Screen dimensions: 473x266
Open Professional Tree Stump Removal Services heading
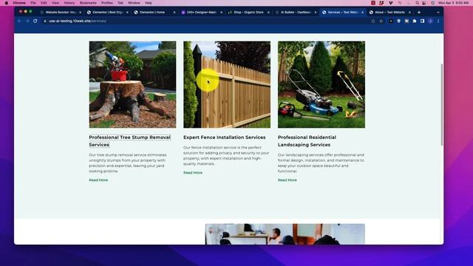pos(130,141)
